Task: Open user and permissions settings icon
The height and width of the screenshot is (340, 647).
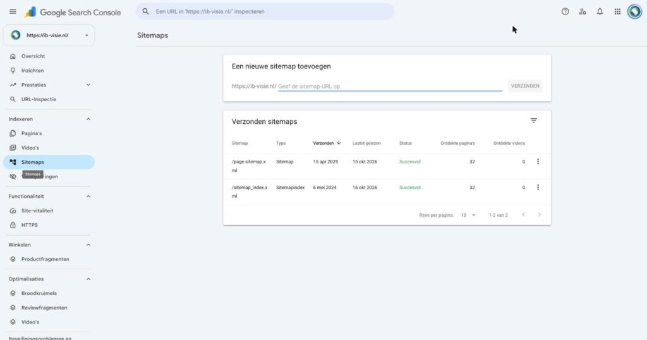Action: click(583, 11)
